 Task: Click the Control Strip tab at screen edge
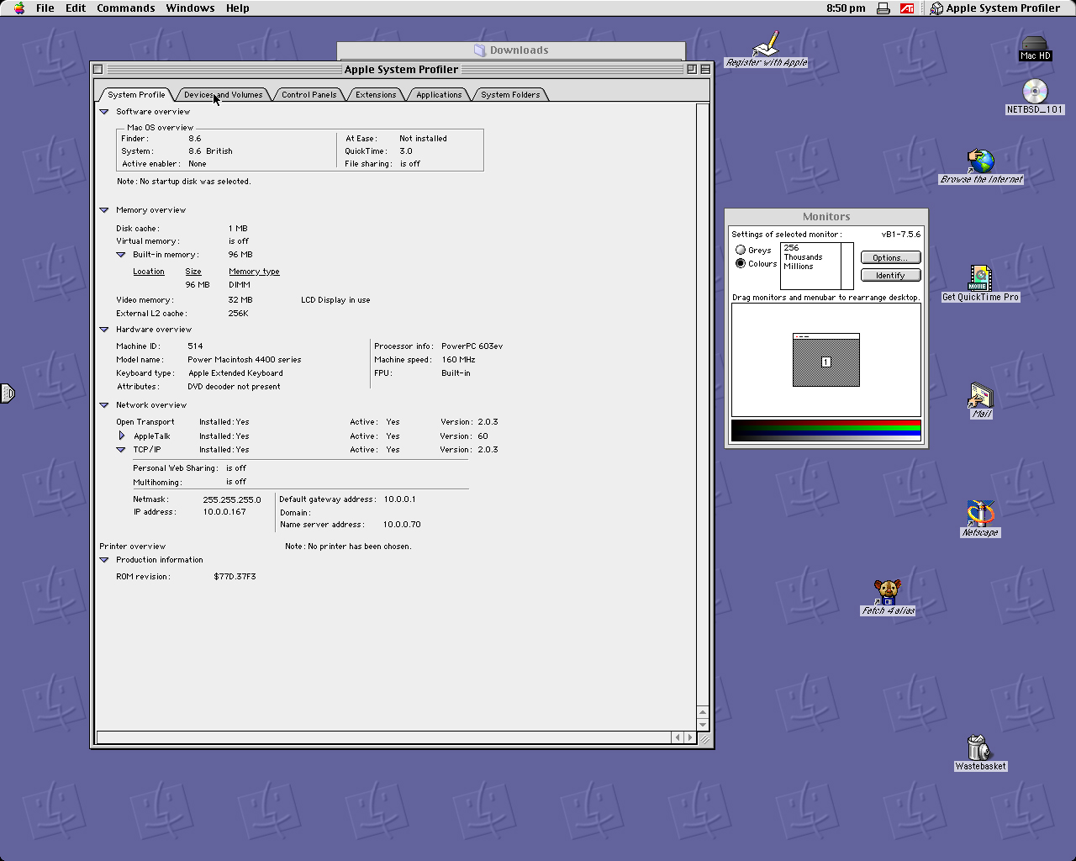pyautogui.click(x=7, y=393)
